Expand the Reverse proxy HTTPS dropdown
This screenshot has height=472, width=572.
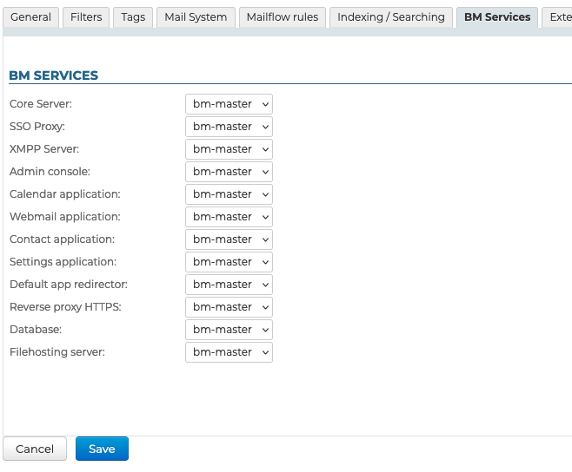coord(229,307)
